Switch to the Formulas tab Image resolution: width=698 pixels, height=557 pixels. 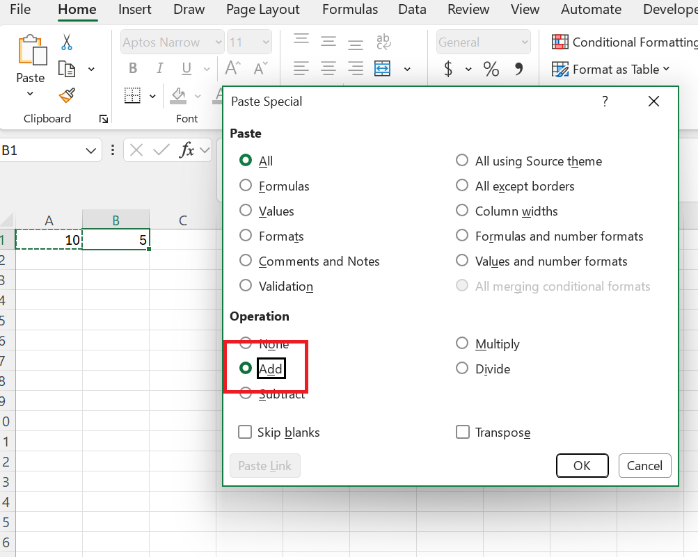coord(350,9)
